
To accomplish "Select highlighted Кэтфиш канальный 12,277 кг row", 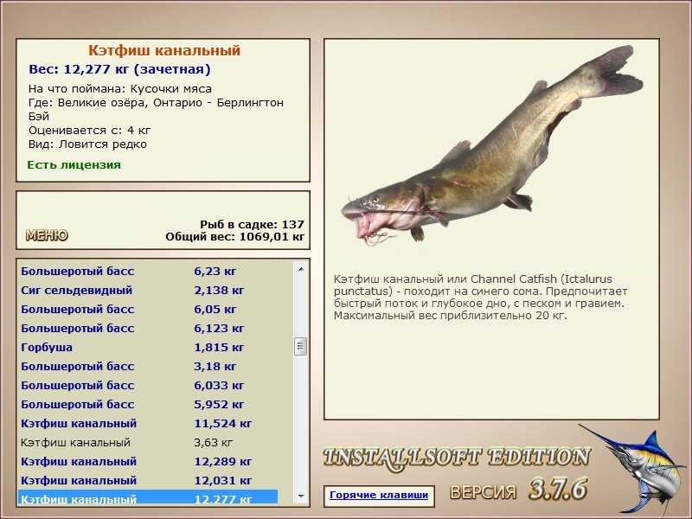I will (x=148, y=497).
